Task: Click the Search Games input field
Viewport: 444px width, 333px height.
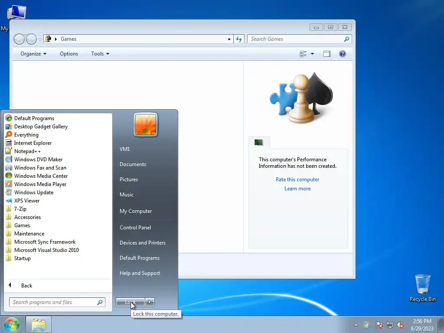Action: (295, 39)
